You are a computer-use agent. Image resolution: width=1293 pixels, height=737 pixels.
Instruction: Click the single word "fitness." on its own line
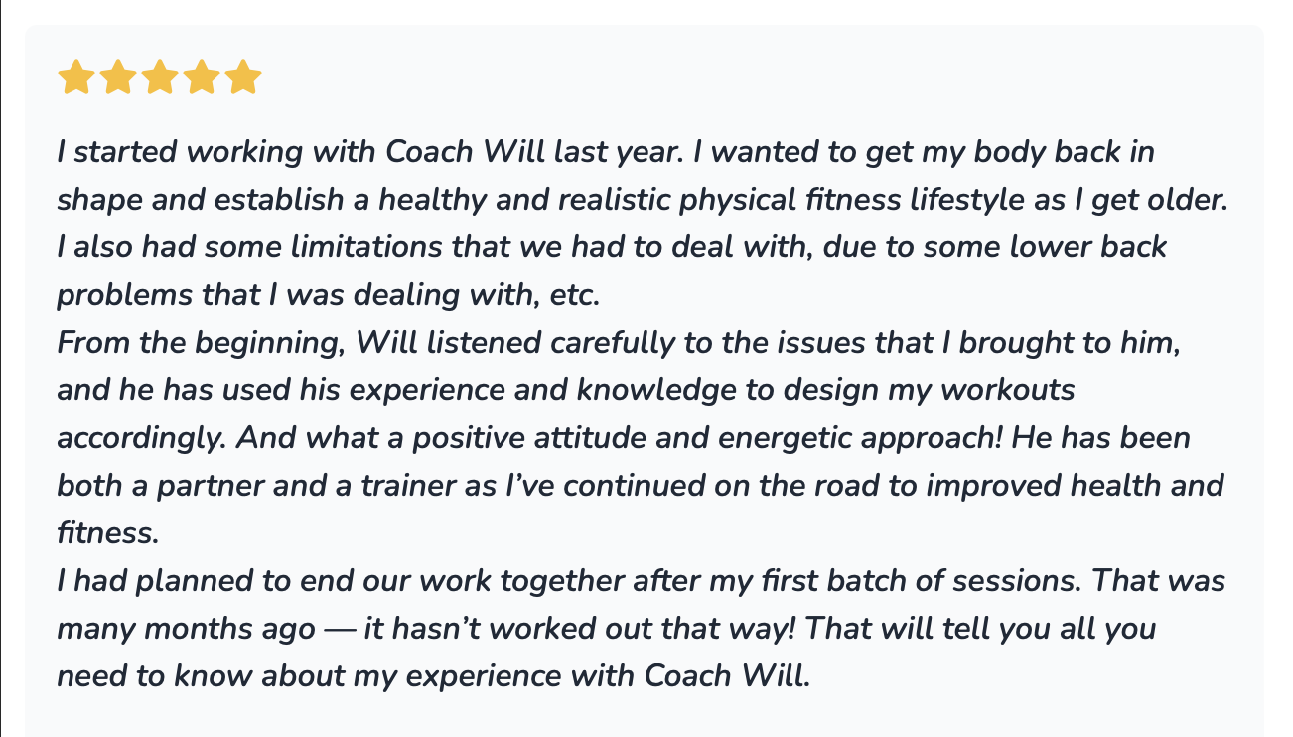point(108,533)
